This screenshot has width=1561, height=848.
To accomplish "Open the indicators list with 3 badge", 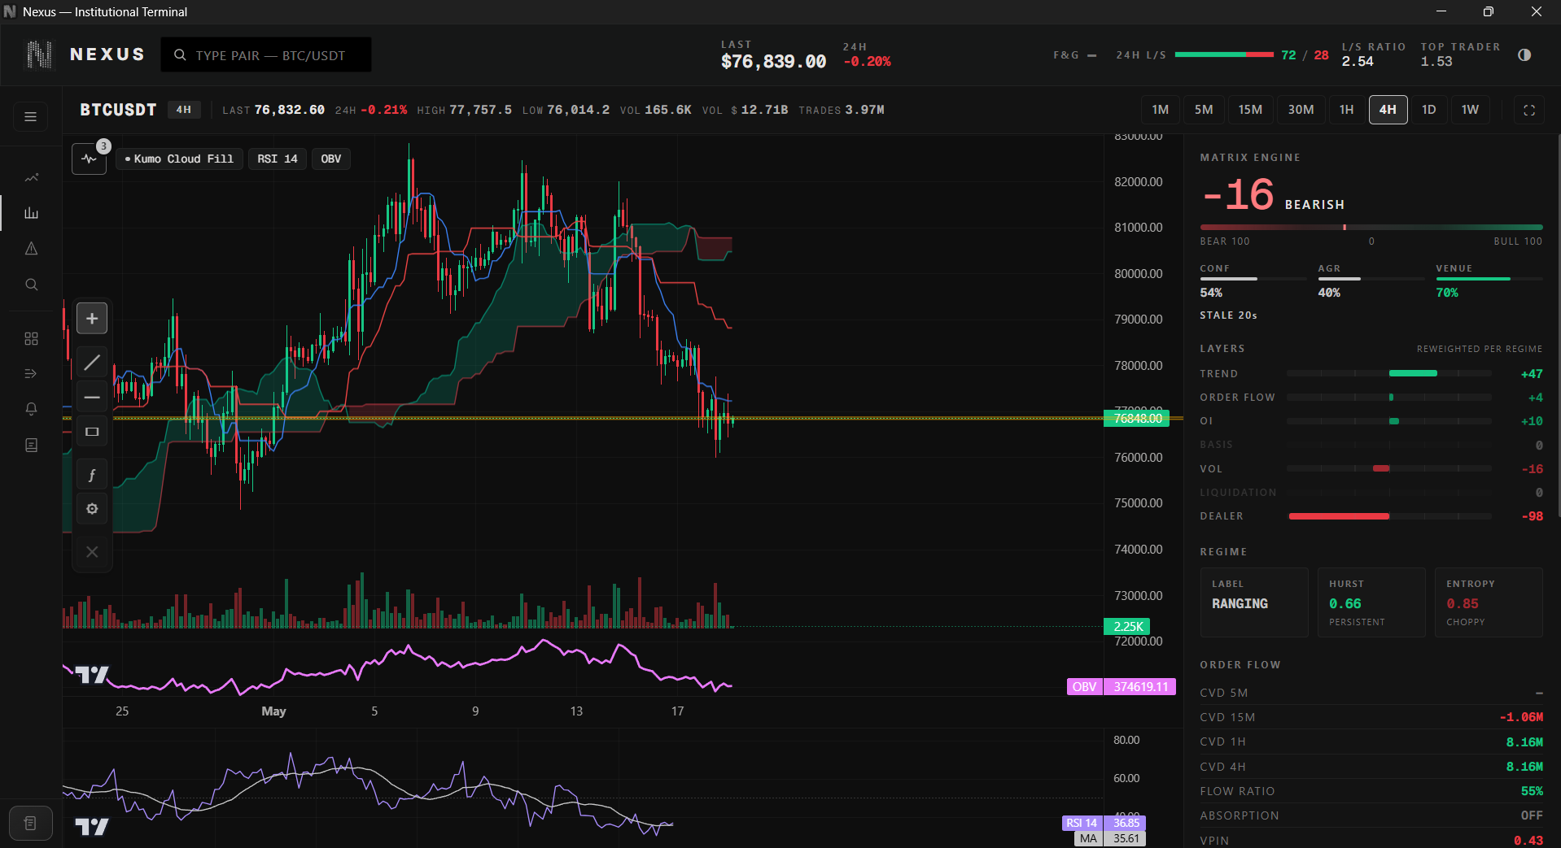I will coord(90,159).
